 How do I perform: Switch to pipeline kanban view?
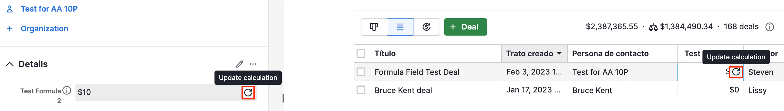point(374,27)
